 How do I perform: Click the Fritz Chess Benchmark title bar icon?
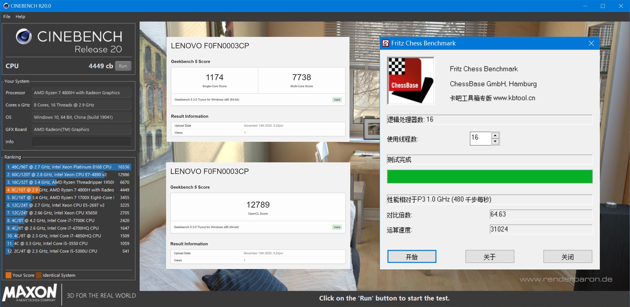(x=386, y=43)
